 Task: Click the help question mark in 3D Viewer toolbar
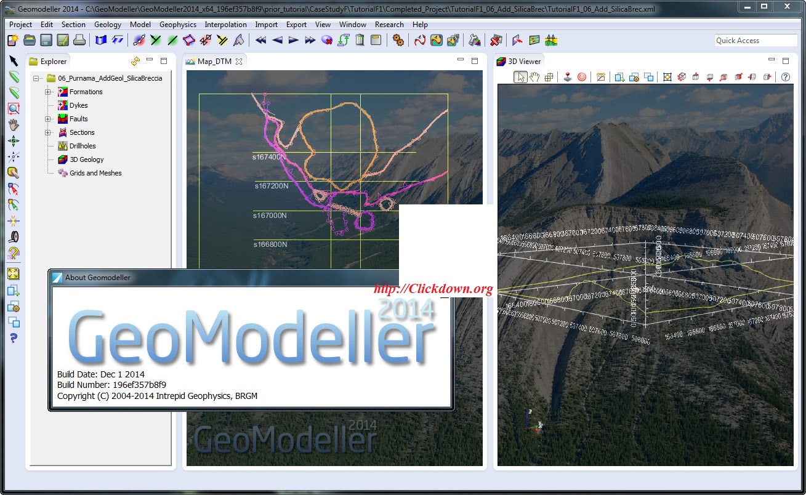(x=786, y=77)
